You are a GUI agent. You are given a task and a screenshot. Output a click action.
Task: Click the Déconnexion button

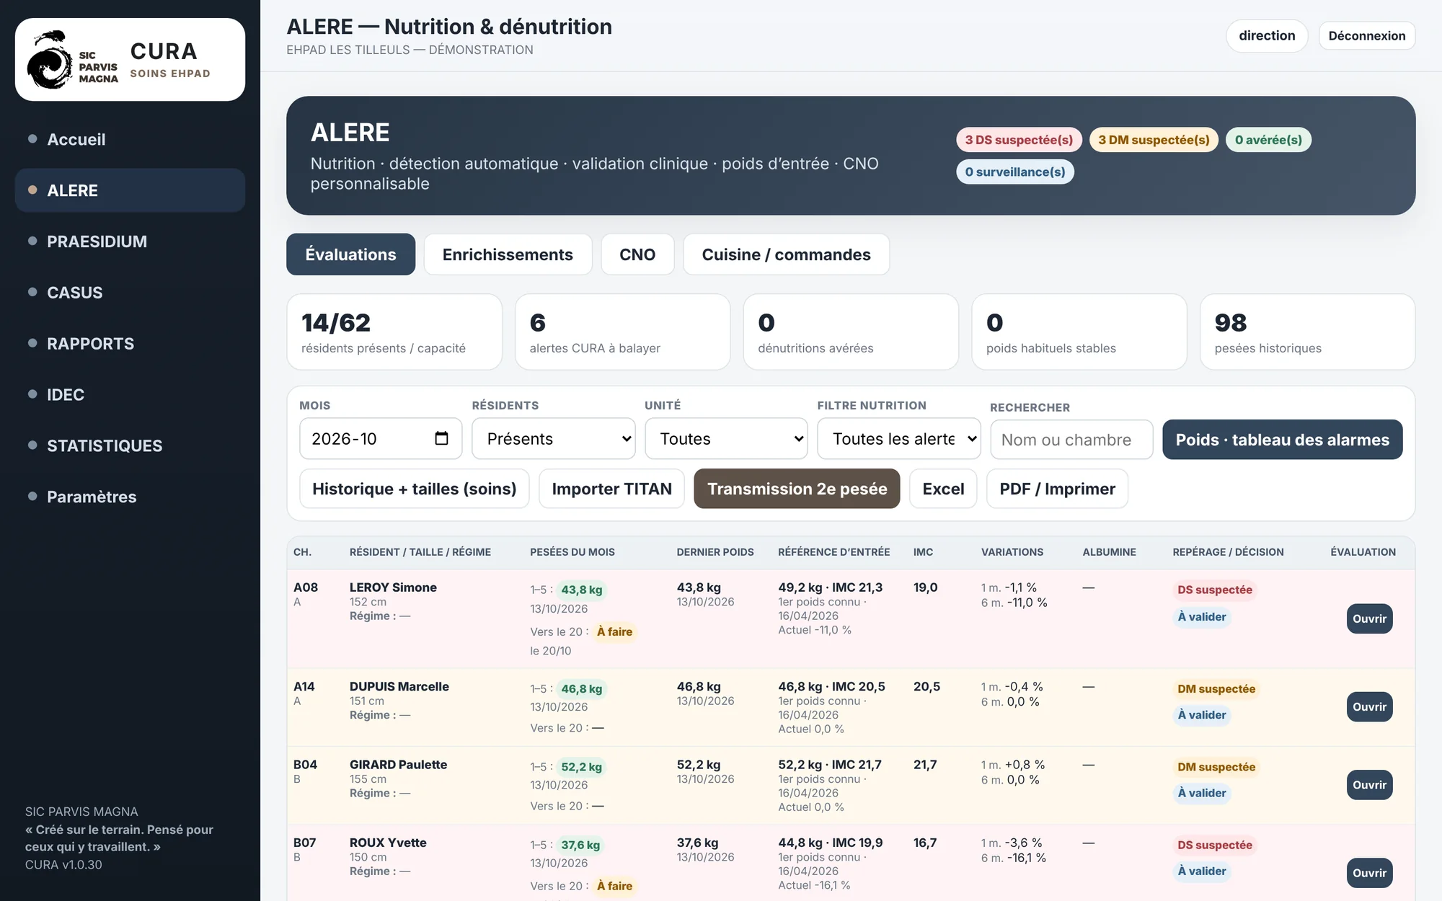1367,36
